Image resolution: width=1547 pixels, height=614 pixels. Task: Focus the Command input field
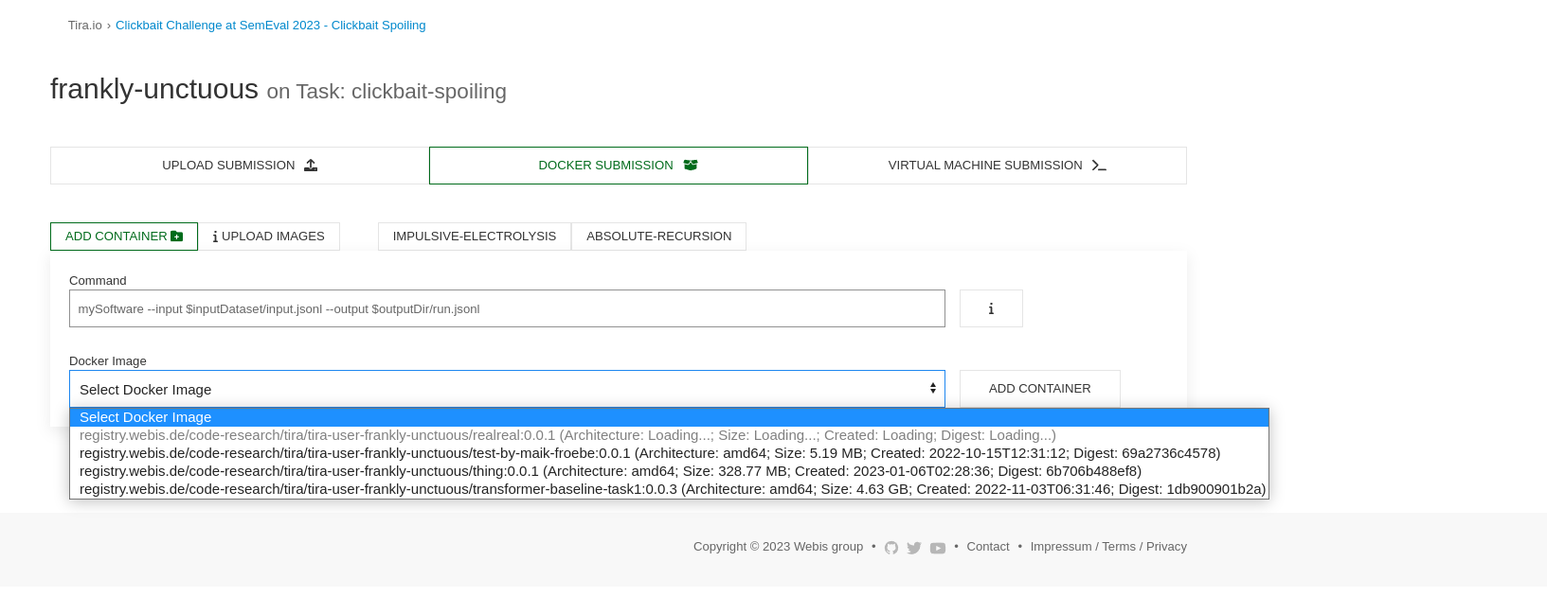click(x=507, y=308)
